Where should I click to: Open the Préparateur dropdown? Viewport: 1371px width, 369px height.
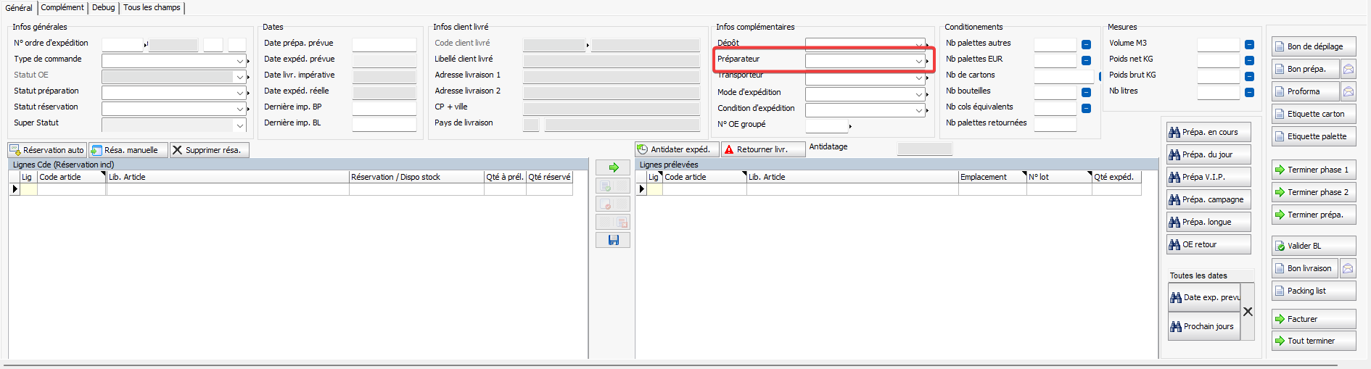click(918, 62)
